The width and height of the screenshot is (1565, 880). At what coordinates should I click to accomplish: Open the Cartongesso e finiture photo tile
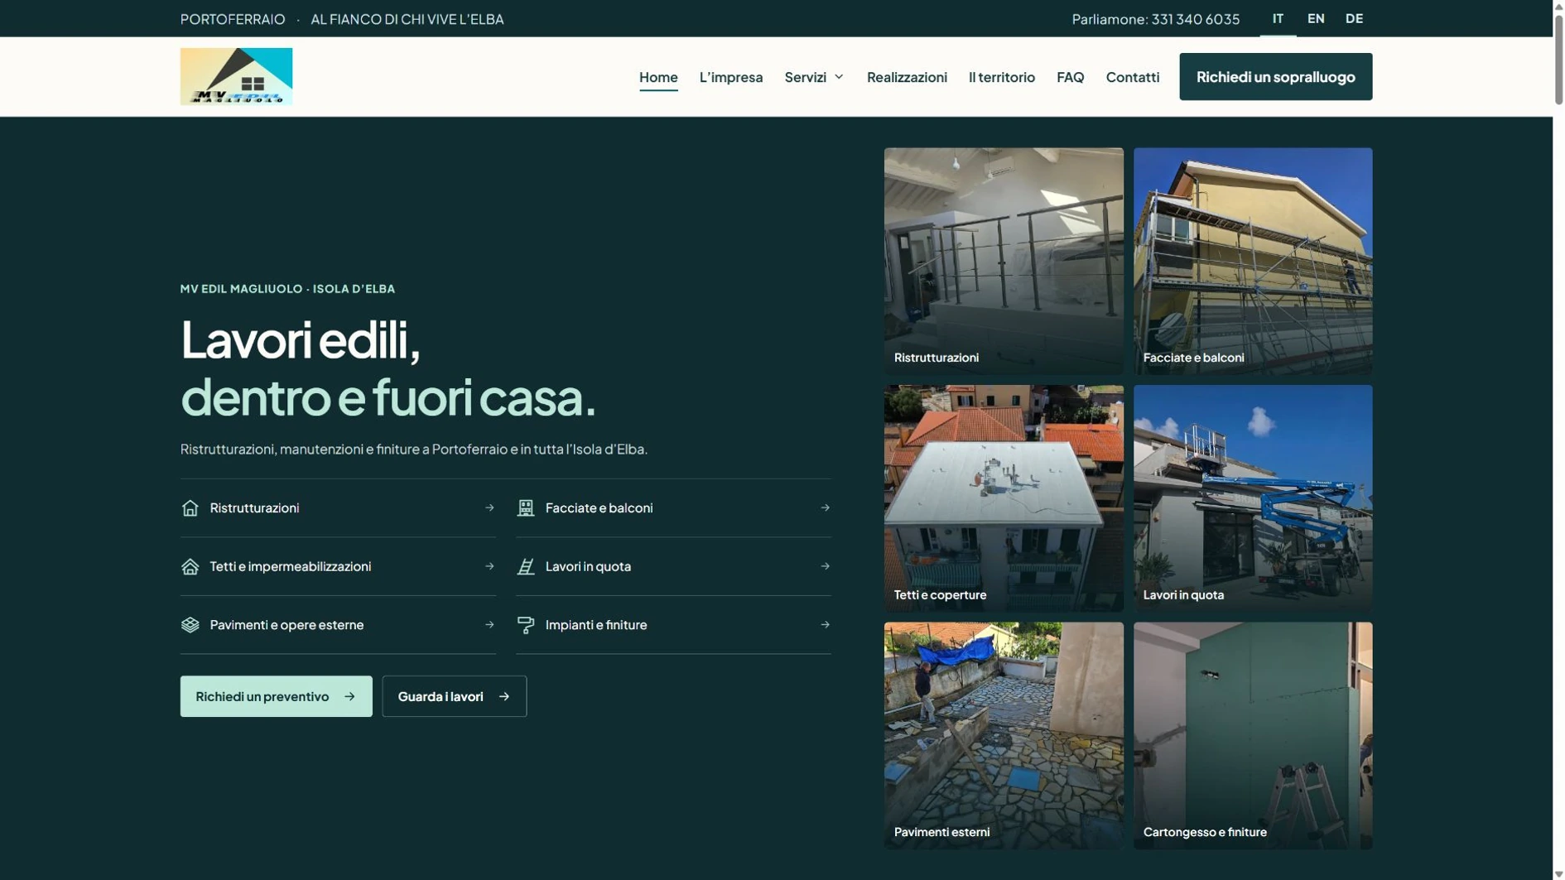(x=1253, y=736)
